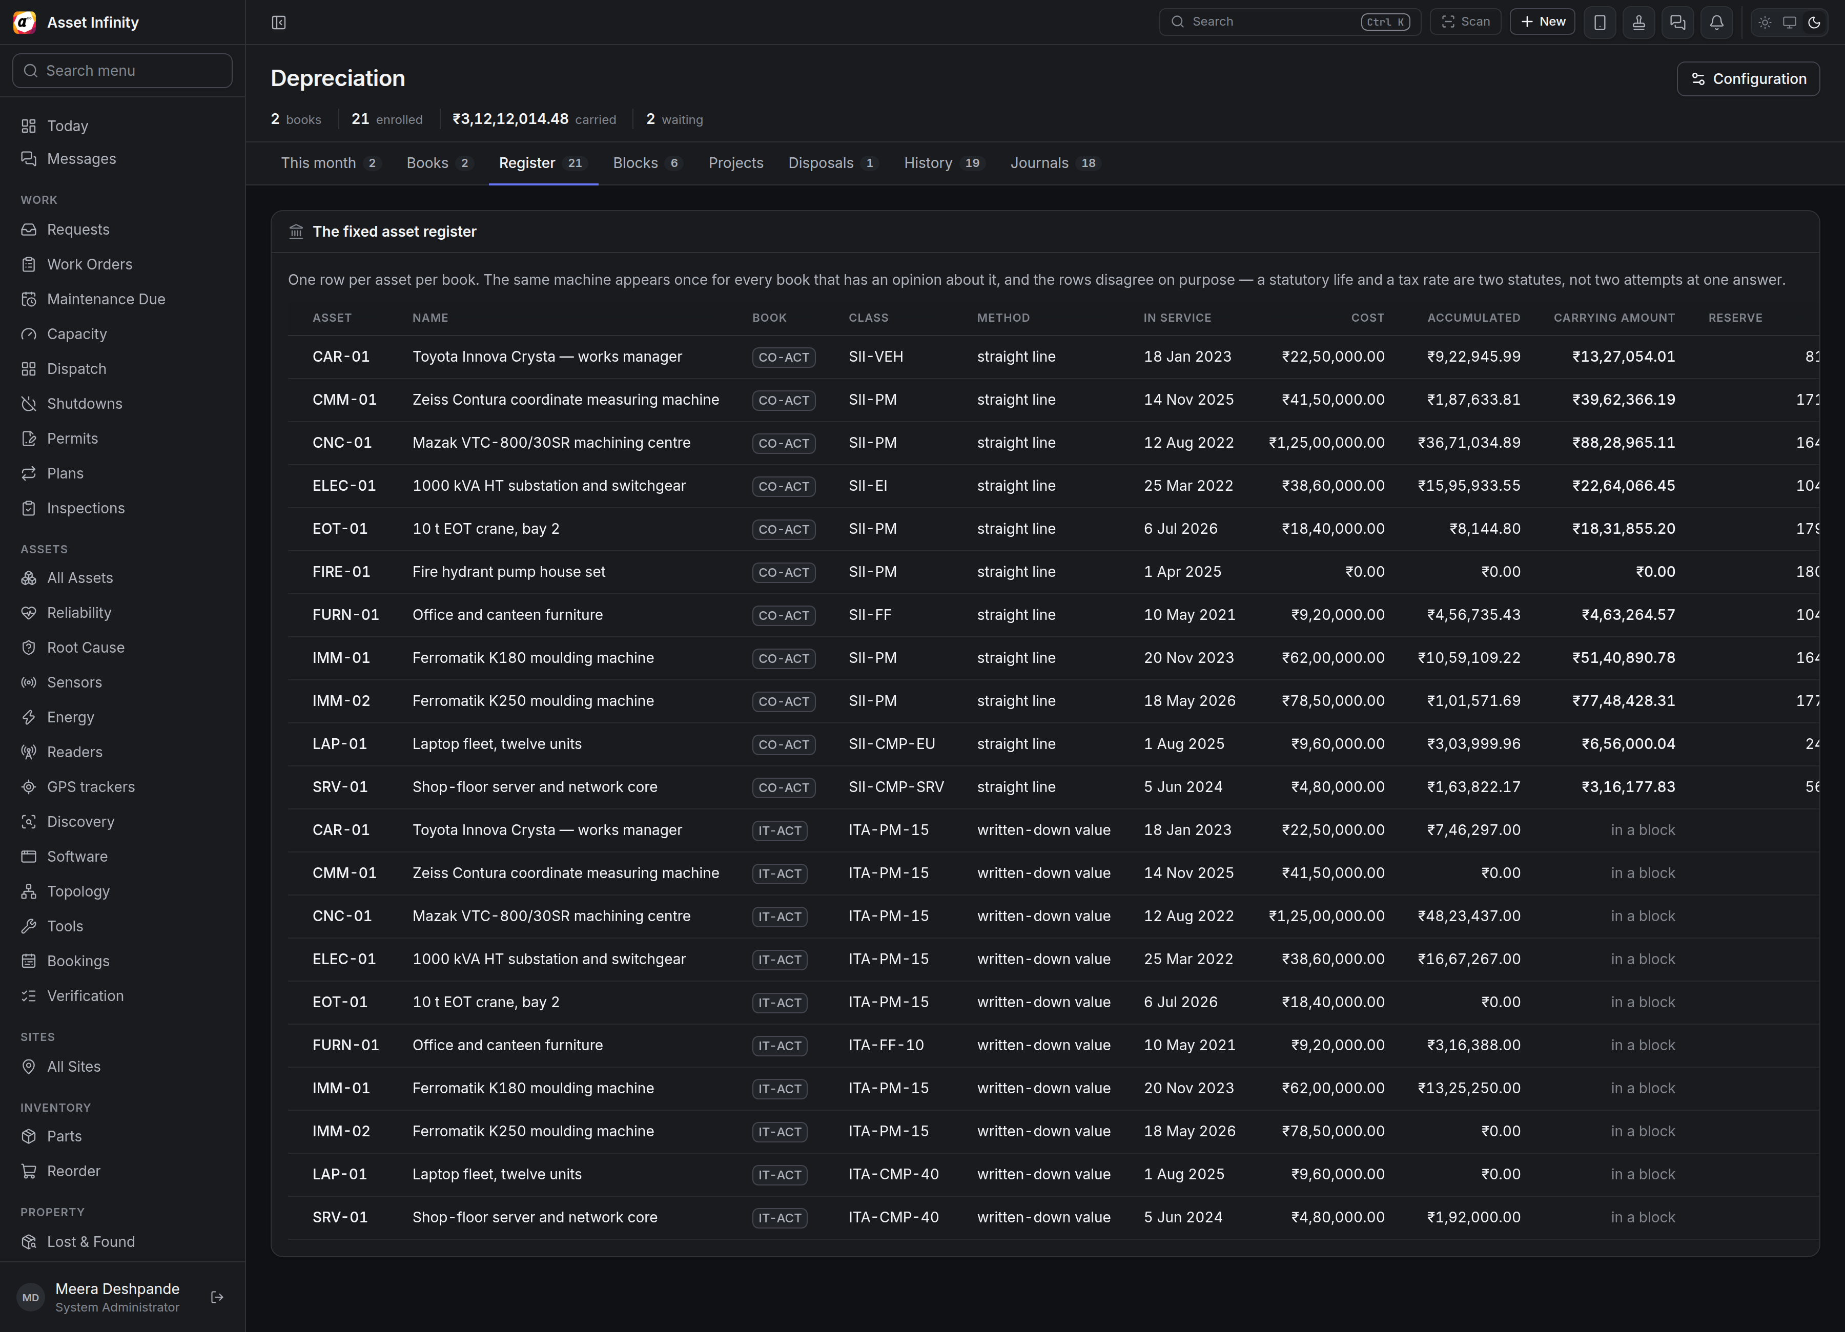The height and width of the screenshot is (1332, 1845).
Task: Go to Maintenance Due in sidebar
Action: click(x=123, y=299)
